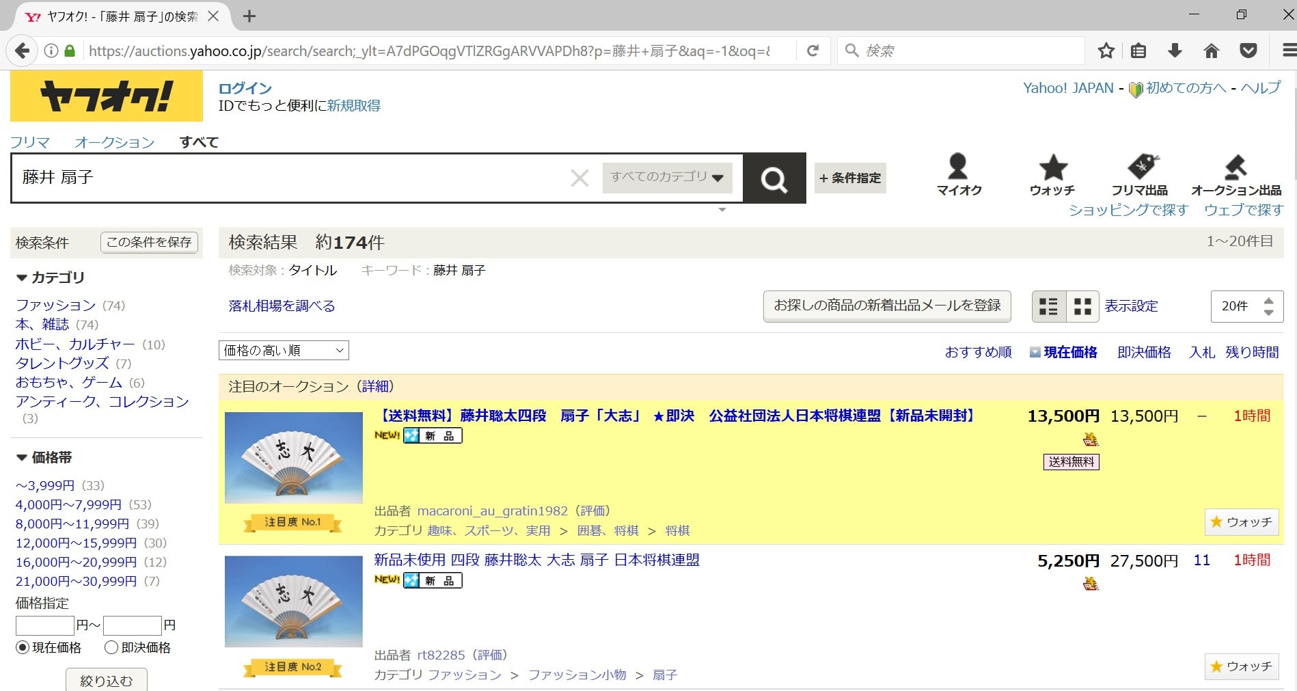
Task: Switch to grid view layout icon
Action: point(1082,306)
